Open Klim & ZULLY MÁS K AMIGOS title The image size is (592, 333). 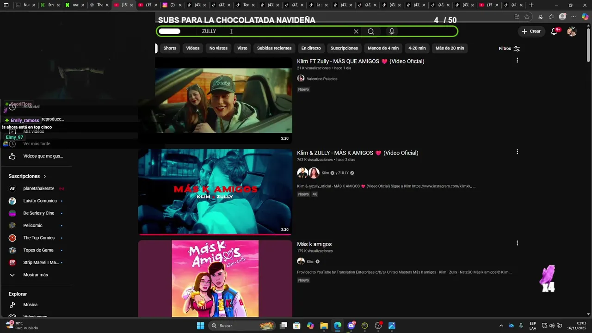pos(358,153)
